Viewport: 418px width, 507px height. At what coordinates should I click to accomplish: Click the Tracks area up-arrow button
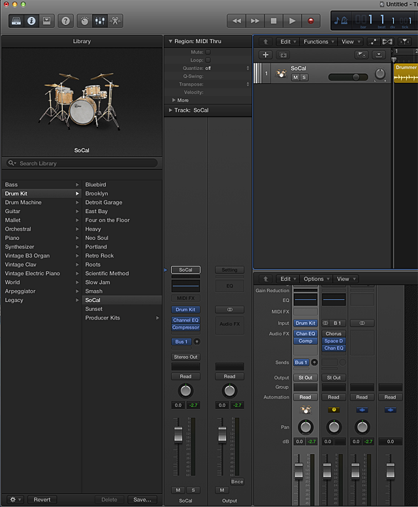pos(265,42)
